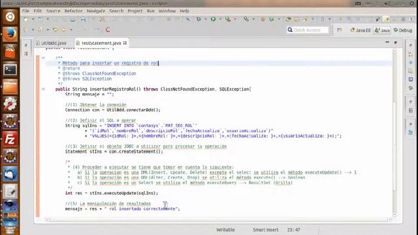The width and height of the screenshot is (418, 235).
Task: Click 'executeUpdate(sqlIns)' in the code line
Action: 130,193
